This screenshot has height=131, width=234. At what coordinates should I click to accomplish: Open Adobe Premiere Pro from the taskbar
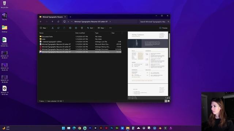[x=90, y=128]
